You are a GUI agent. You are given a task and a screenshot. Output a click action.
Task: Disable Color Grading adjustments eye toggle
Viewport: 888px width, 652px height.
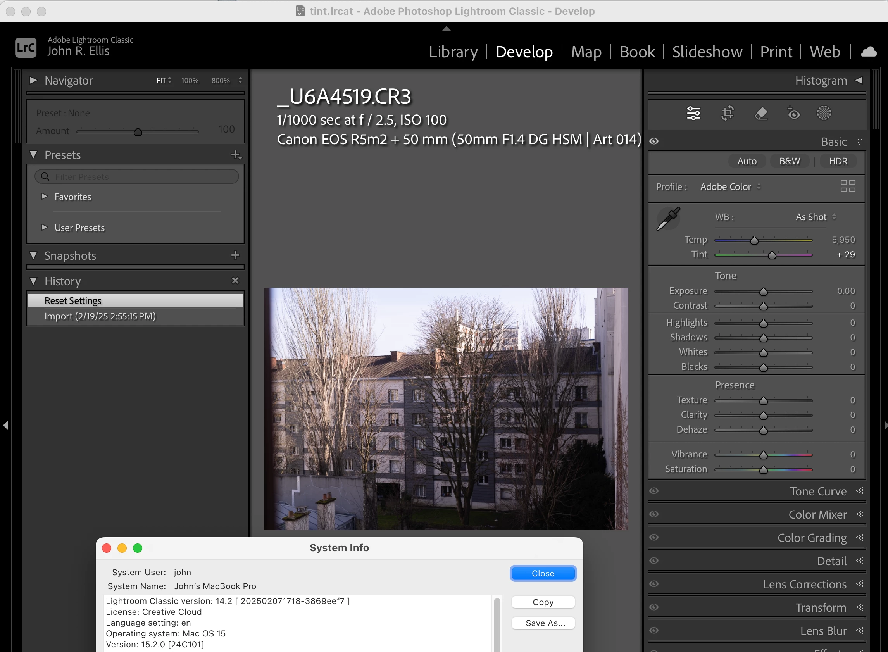point(654,538)
